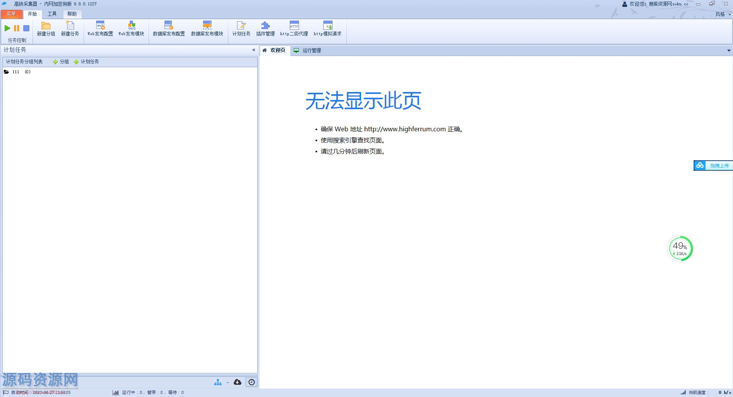Open the Web发布模块 tool
The image size is (733, 397).
[131, 29]
